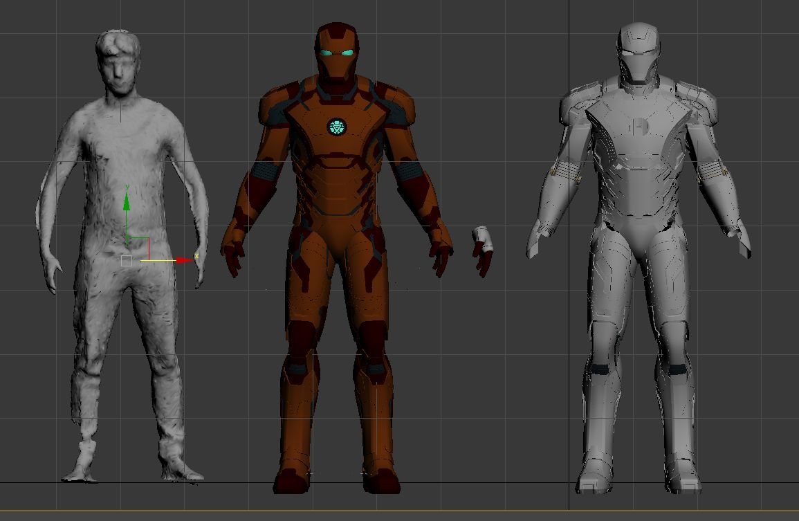Select the orange textured Iron Man model

(x=336, y=259)
